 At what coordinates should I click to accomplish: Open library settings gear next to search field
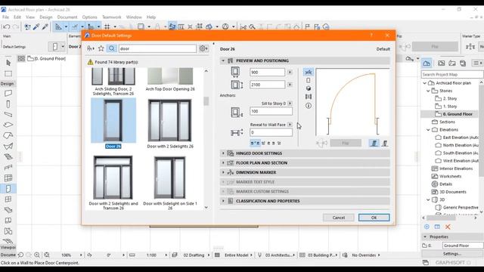[x=203, y=48]
